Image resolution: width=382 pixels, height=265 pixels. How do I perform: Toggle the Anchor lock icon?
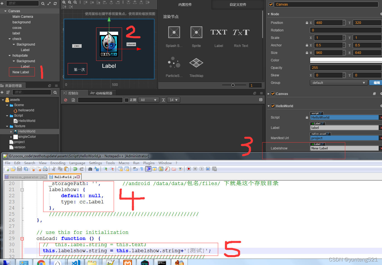coord(307,45)
